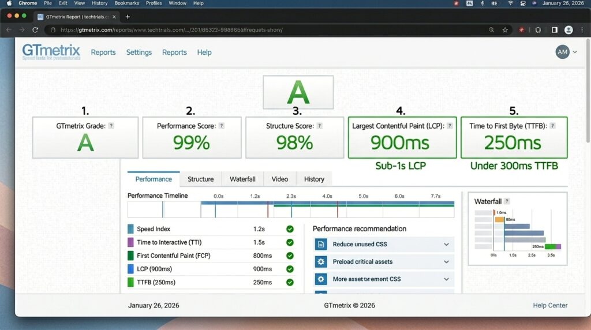Open the AM account avatar
Viewport: 591px width, 330px height.
562,52
